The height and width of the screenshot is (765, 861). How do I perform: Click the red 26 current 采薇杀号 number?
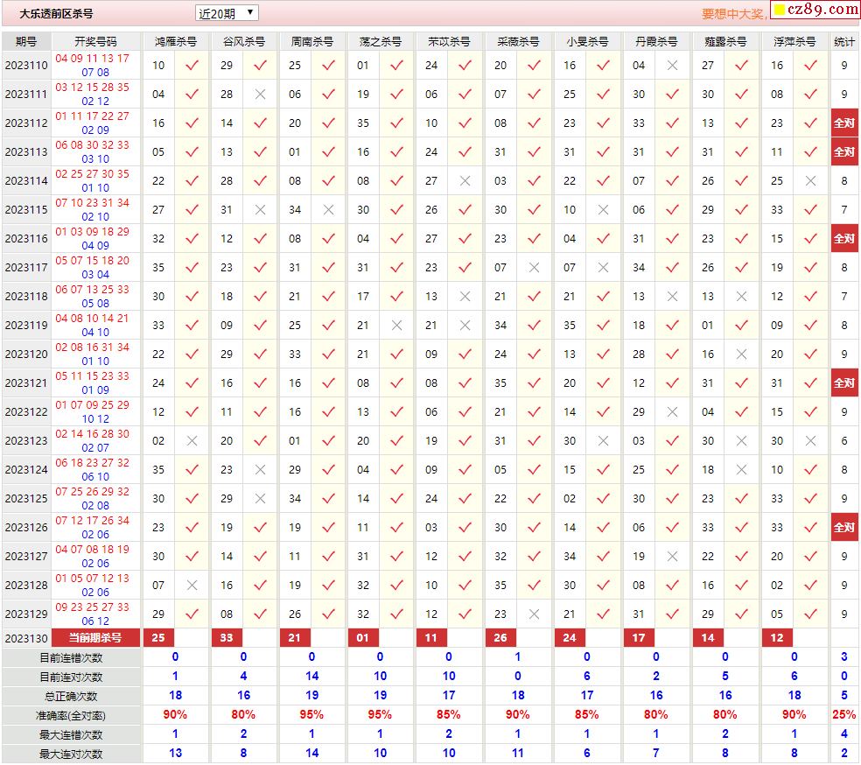[500, 638]
